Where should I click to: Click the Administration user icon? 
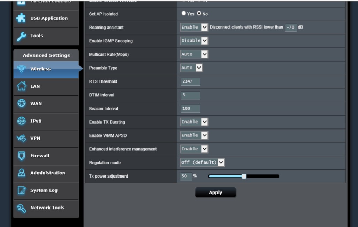(x=22, y=173)
